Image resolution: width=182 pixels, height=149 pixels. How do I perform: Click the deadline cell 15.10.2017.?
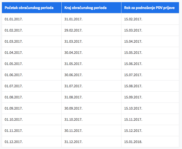pos(150,108)
